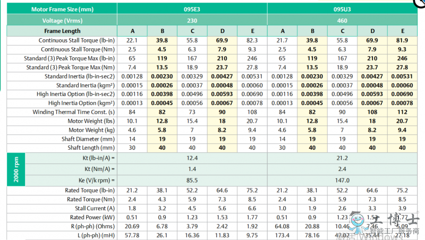Click the Kt lb-in/A value '12.4'
Image resolution: width=425 pixels, height=240 pixels.
point(192,158)
